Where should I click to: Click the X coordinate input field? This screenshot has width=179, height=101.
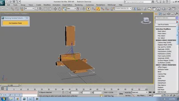[x=75, y=92]
